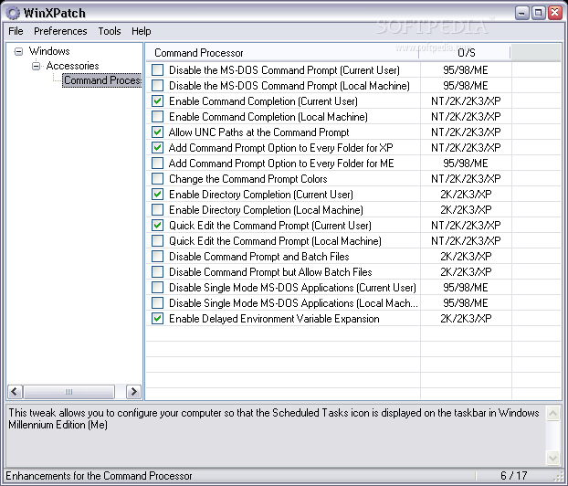Uncheck Allow UNC Paths at the Command Prompt
This screenshot has height=486, width=568.
click(x=158, y=132)
